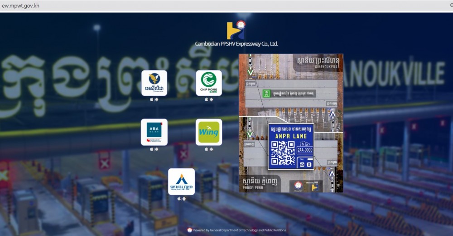Viewport: 453px width, 236px height.
Task: Tap Apple icon under Chip Mong Bank
Action: pos(206,99)
